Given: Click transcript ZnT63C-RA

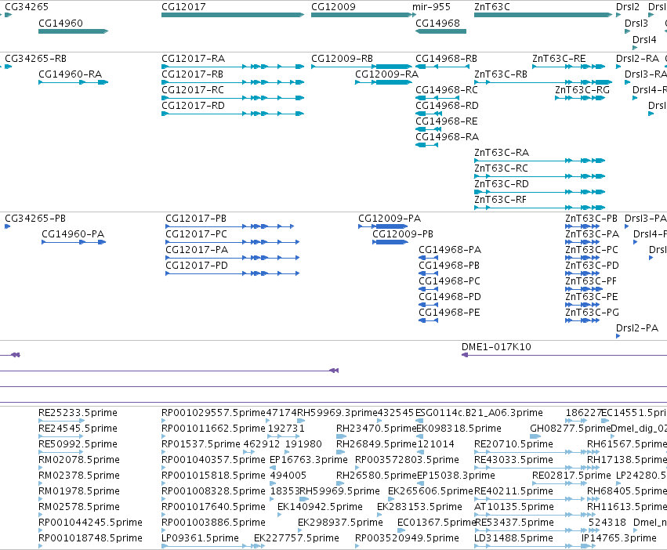Looking at the screenshot, I should tap(540, 161).
